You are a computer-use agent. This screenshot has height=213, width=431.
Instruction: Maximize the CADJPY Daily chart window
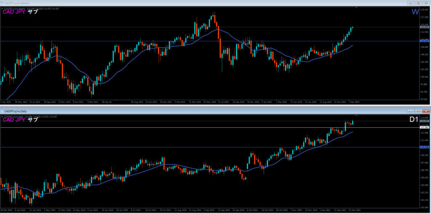[418, 111]
